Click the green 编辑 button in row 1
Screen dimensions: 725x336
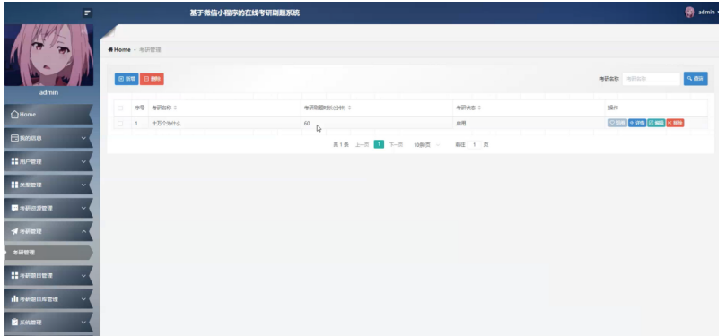[656, 124]
